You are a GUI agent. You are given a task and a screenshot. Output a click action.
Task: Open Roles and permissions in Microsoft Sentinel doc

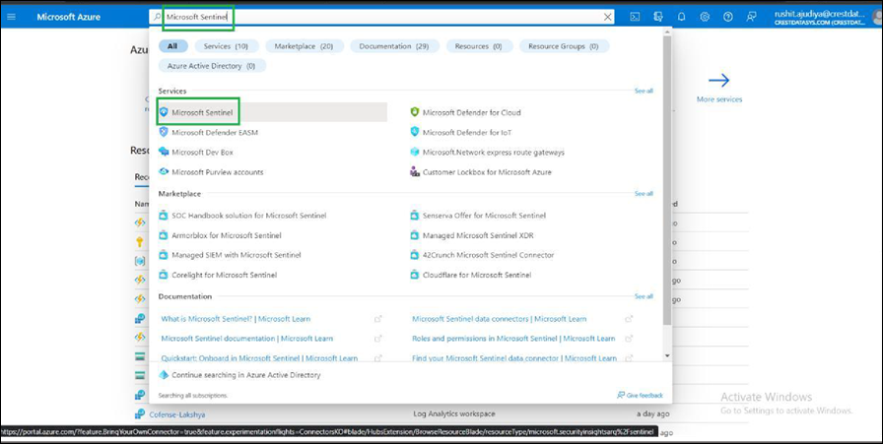[513, 339]
